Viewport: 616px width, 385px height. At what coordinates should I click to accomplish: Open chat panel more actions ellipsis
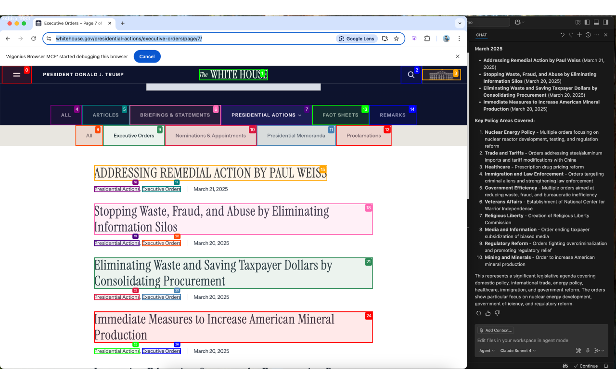click(597, 35)
